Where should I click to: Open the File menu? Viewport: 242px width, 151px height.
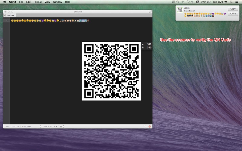21,2
